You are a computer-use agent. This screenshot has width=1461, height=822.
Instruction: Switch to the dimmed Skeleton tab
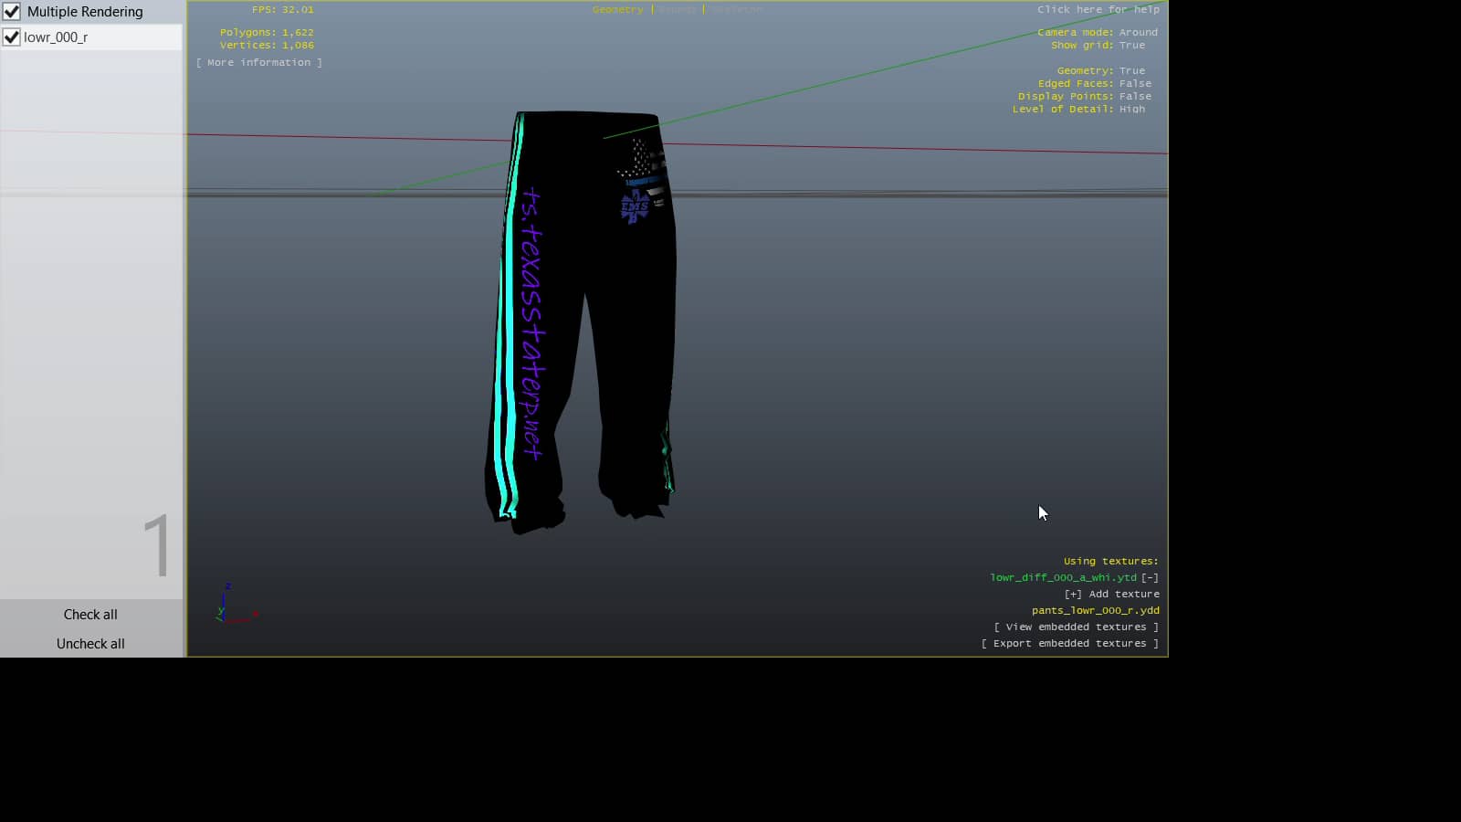tap(736, 9)
